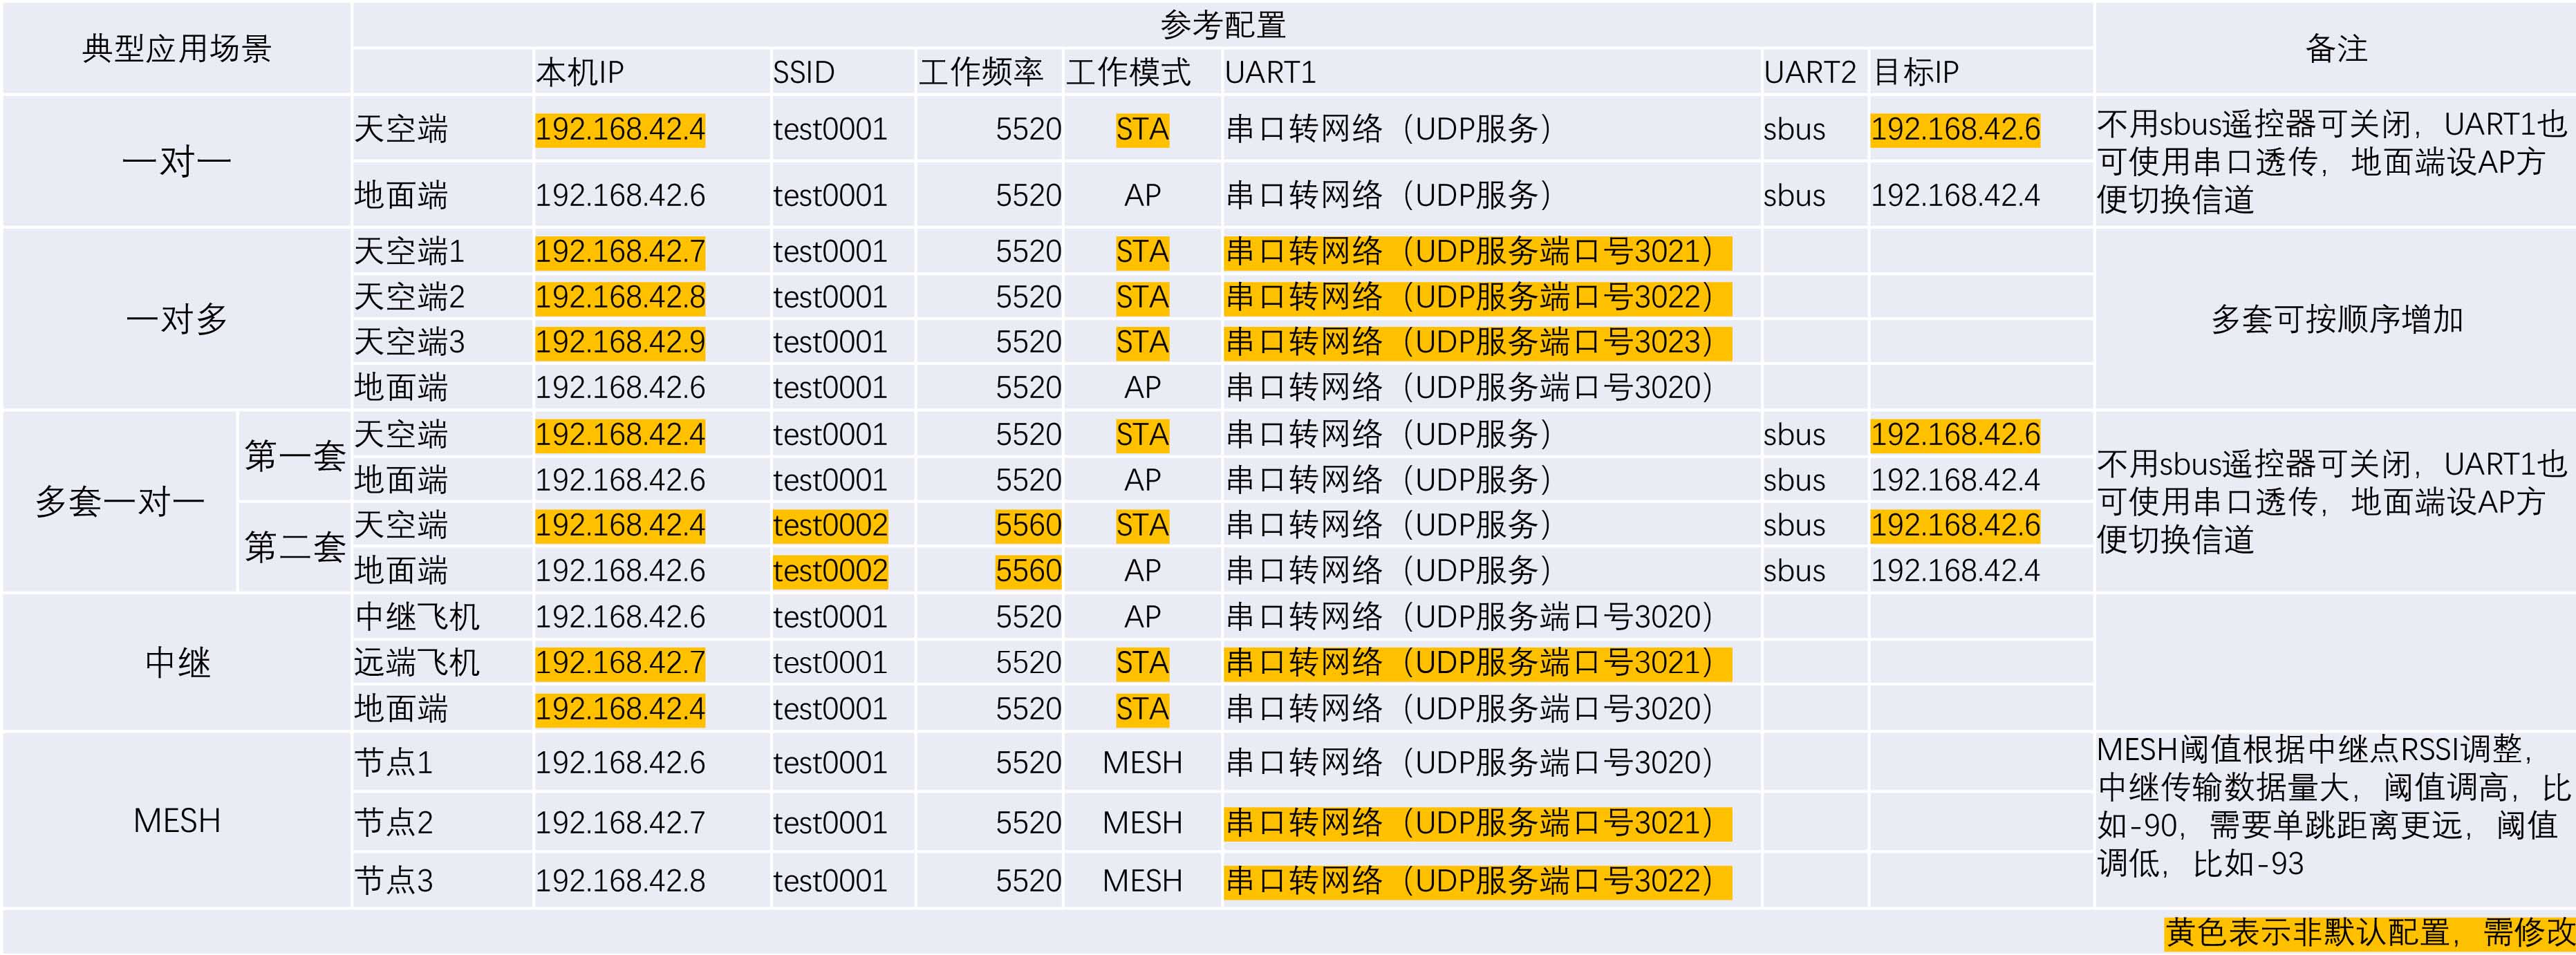The height and width of the screenshot is (955, 2576).
Task: Click the SSID column header
Action: click(x=803, y=72)
